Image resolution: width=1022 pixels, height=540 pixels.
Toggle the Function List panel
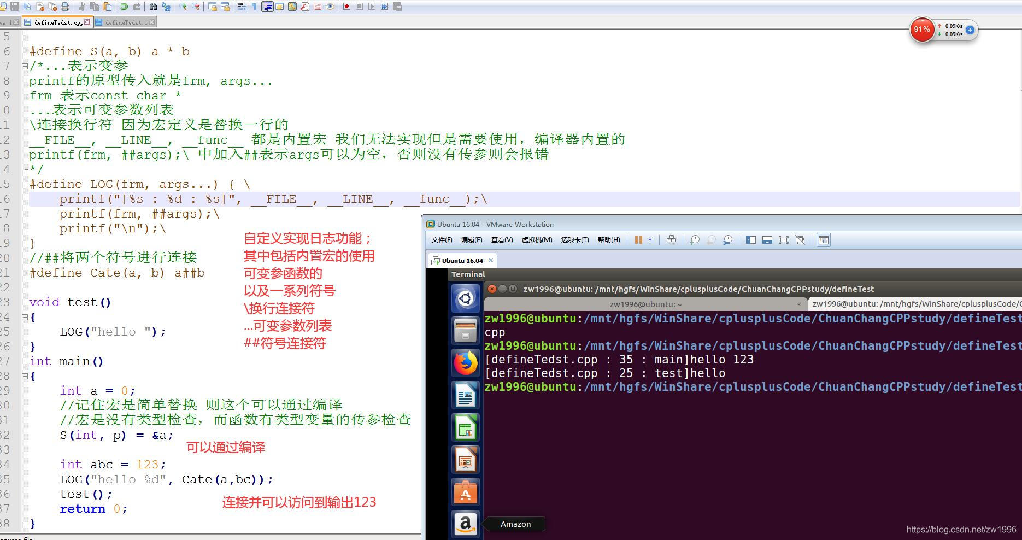tap(305, 7)
